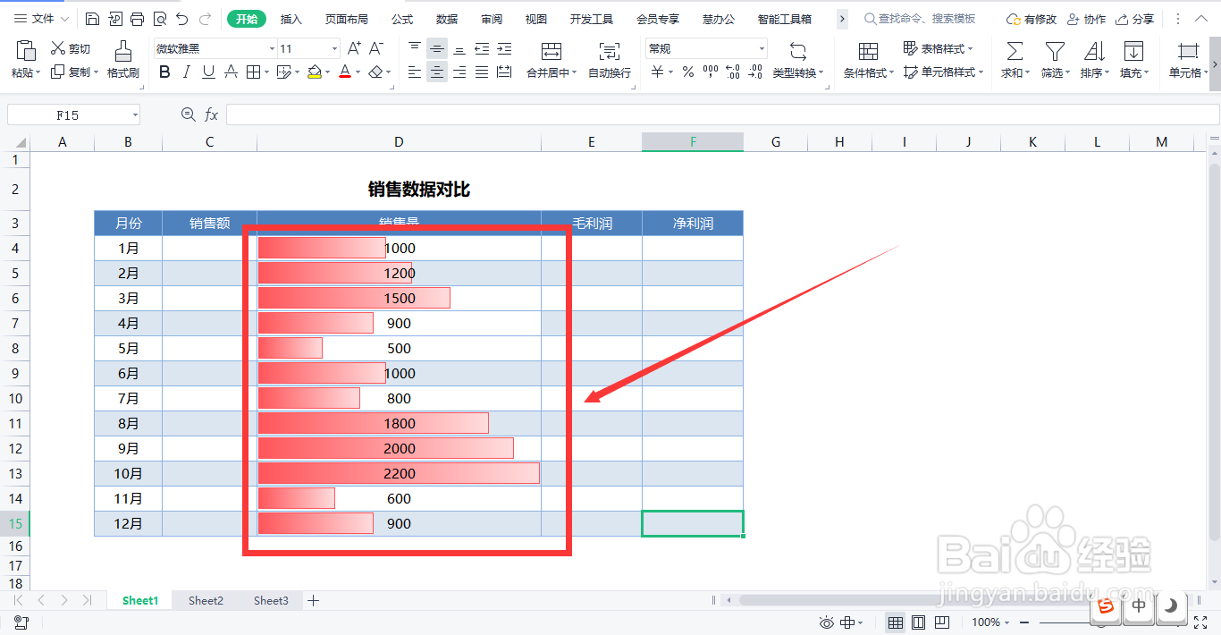Viewport: 1221px width, 635px height.
Task: Click the Sum (求和) sigma icon
Action: click(x=1015, y=51)
